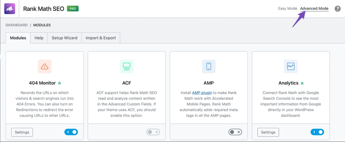Disable the Analytics module toggle

pyautogui.click(x=317, y=132)
